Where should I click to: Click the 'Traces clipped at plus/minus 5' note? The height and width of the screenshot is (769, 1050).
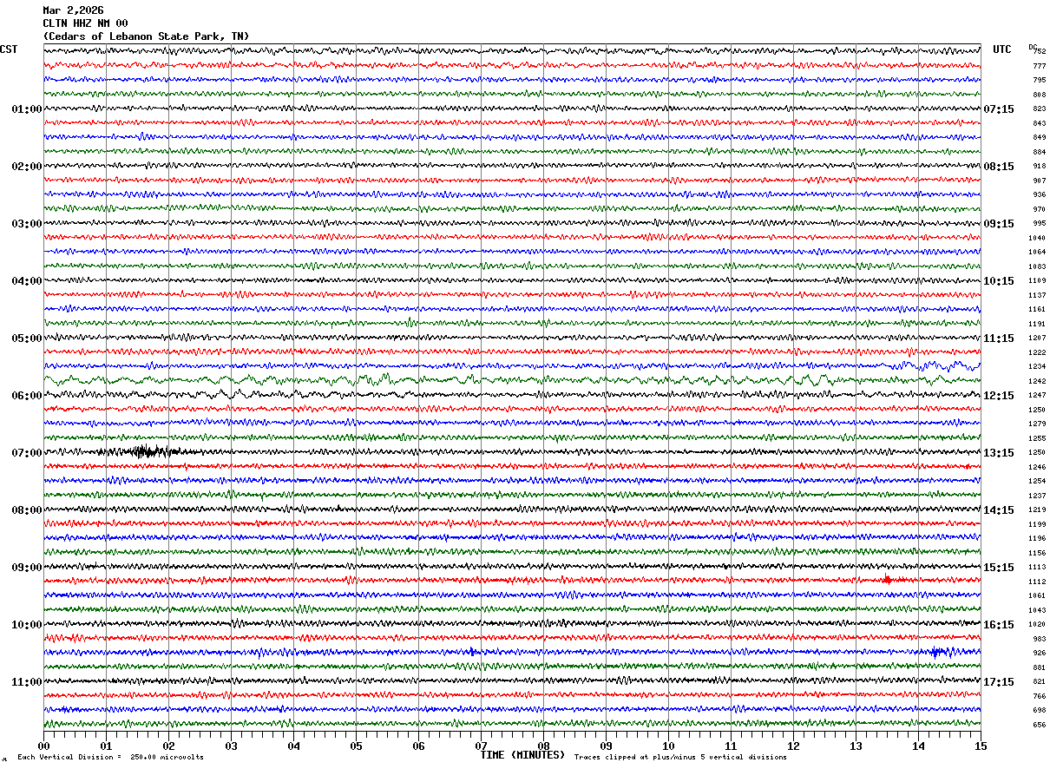coord(680,757)
